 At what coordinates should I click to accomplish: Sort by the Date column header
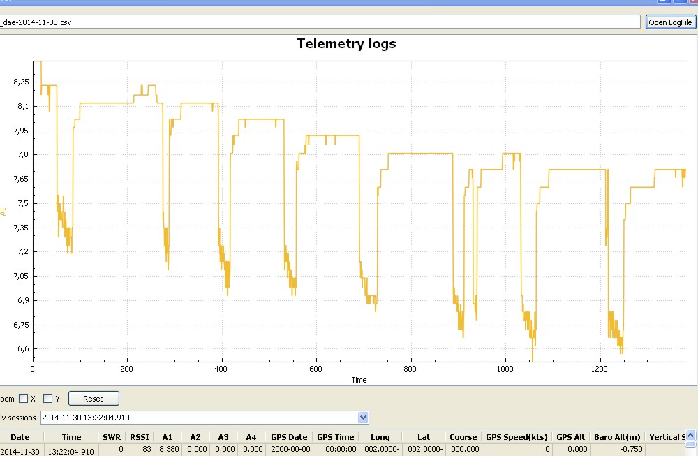coord(20,437)
